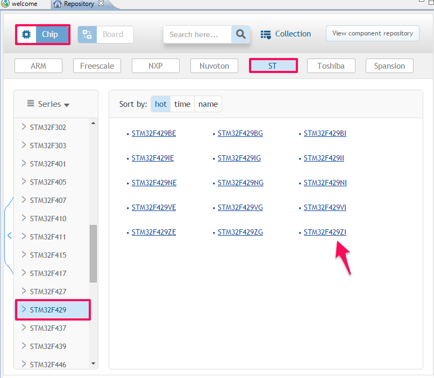Screen dimensions: 434x378
Task: Select the Chip mode button
Action: [42, 34]
